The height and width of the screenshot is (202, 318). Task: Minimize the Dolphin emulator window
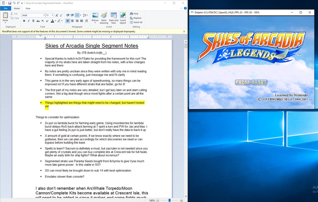pos(291,12)
